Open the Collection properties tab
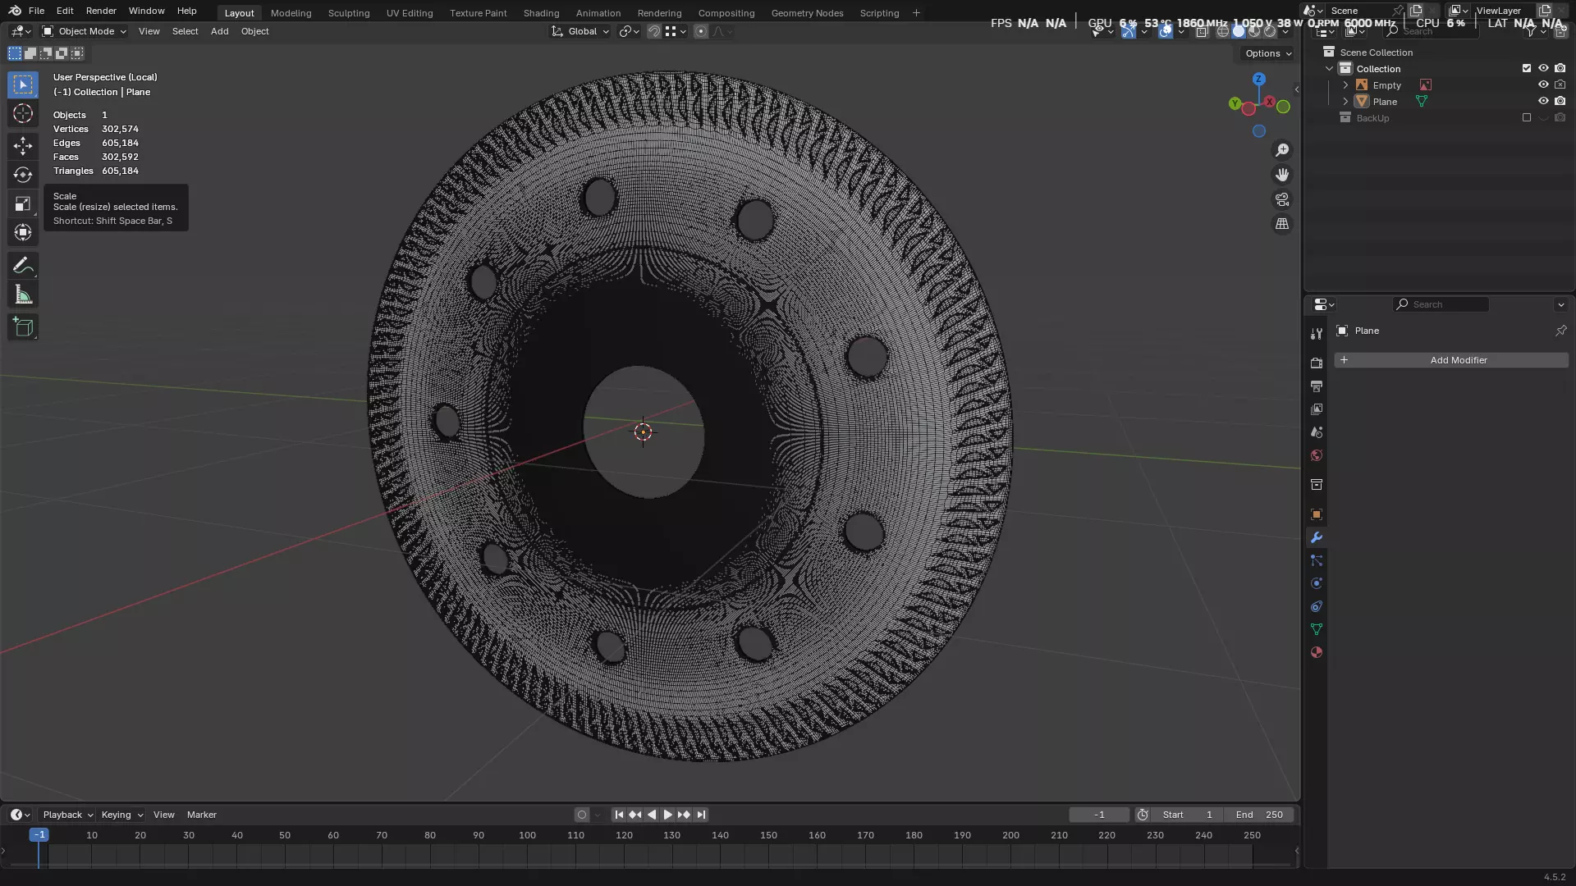Image resolution: width=1576 pixels, height=886 pixels. point(1317,485)
